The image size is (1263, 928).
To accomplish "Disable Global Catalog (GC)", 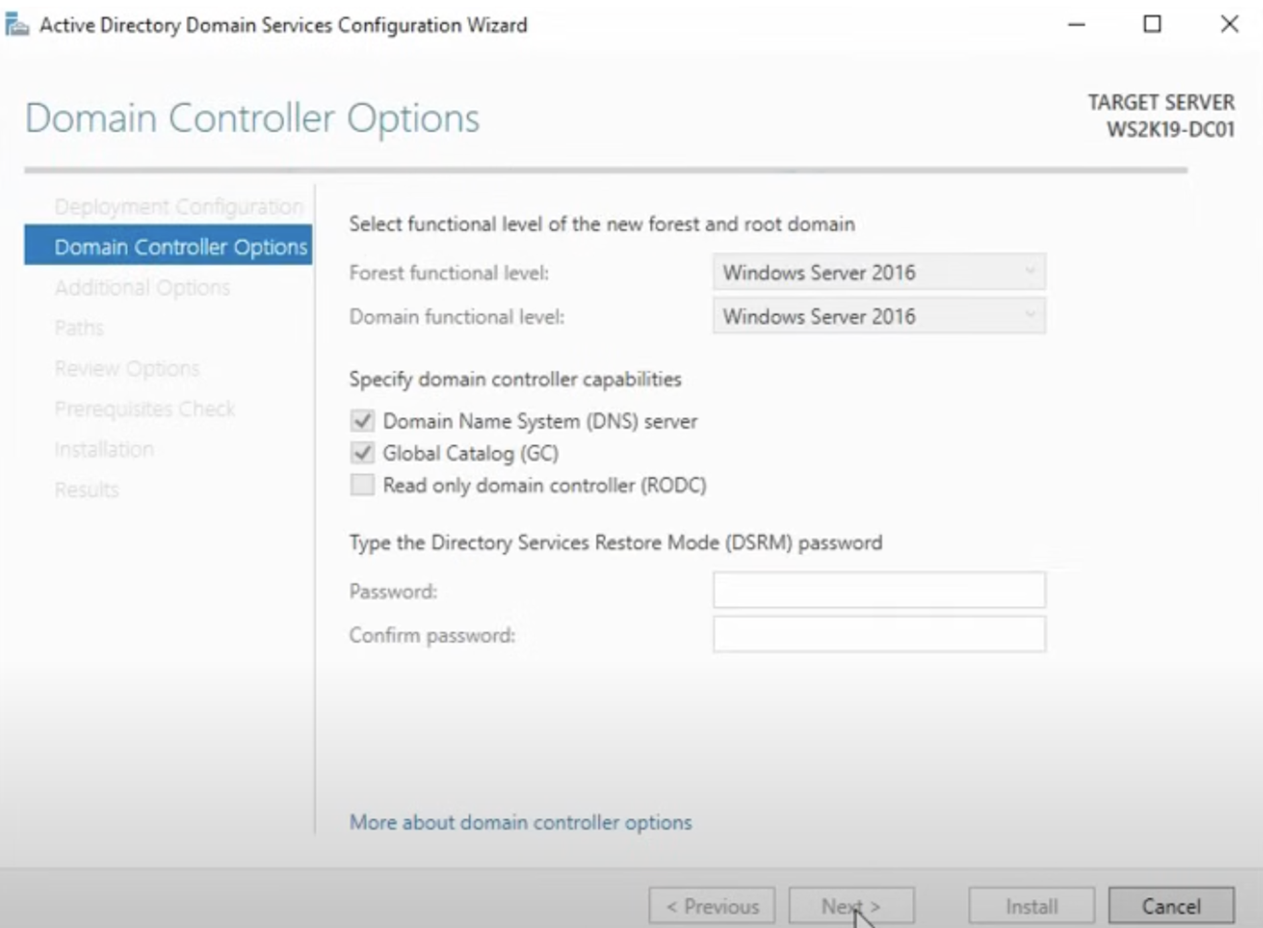I will pyautogui.click(x=362, y=453).
